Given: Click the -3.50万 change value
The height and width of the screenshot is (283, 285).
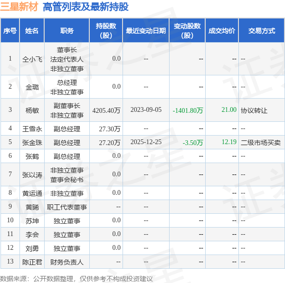Looking at the screenshot, I should pyautogui.click(x=193, y=143).
